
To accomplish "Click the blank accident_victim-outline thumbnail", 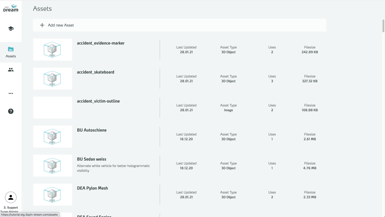I will pyautogui.click(x=52, y=108).
